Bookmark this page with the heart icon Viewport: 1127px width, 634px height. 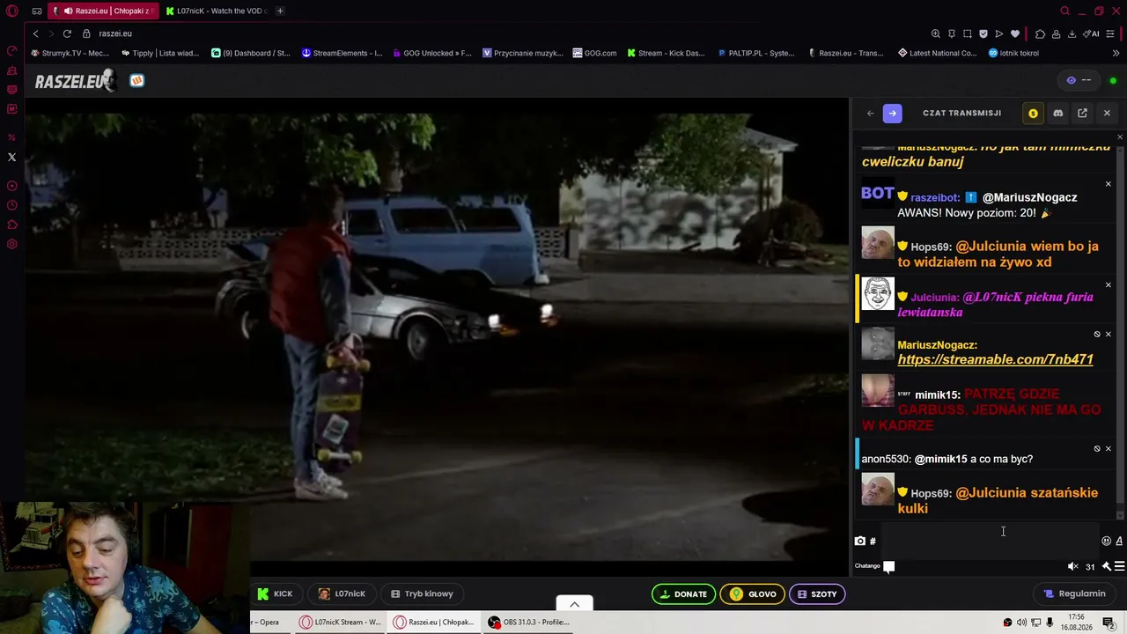tap(1015, 33)
